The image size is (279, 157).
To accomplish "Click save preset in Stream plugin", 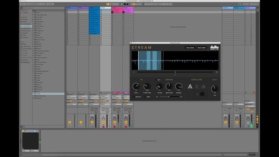I will (x=201, y=48).
